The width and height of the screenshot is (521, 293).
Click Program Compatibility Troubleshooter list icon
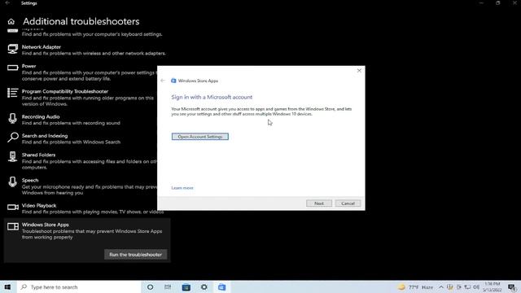(13, 93)
